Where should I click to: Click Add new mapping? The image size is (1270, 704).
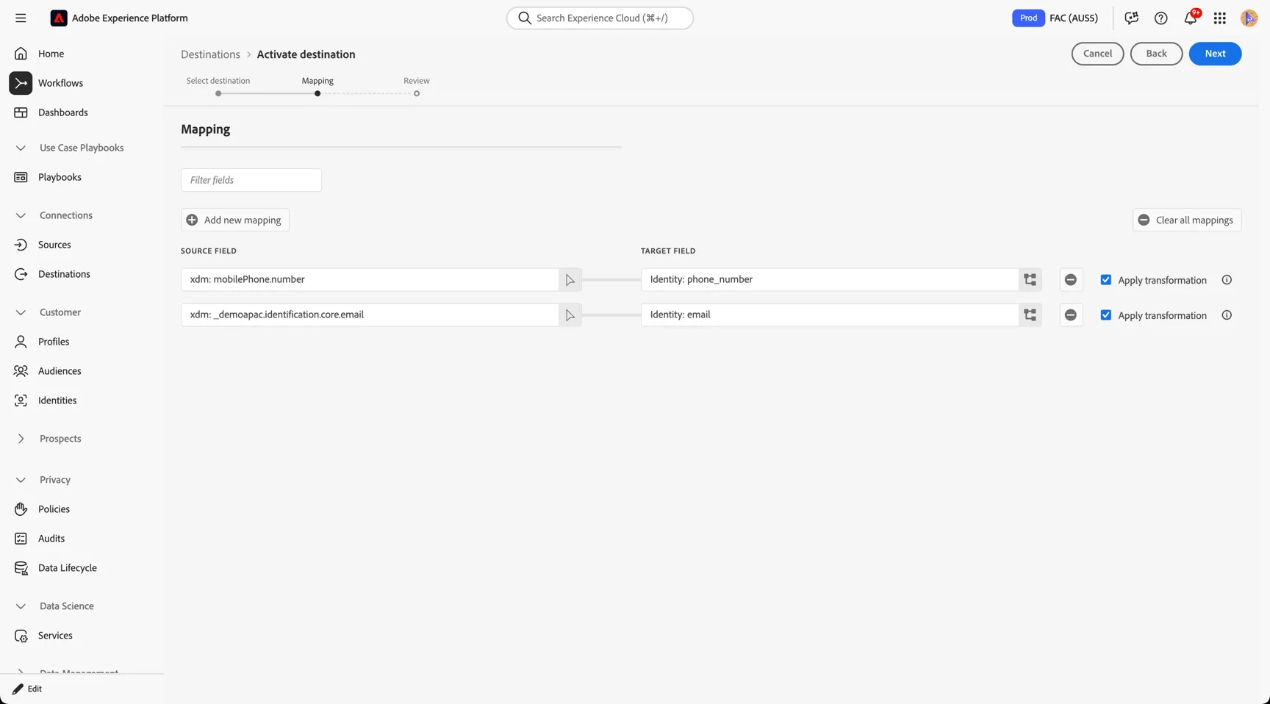(235, 220)
